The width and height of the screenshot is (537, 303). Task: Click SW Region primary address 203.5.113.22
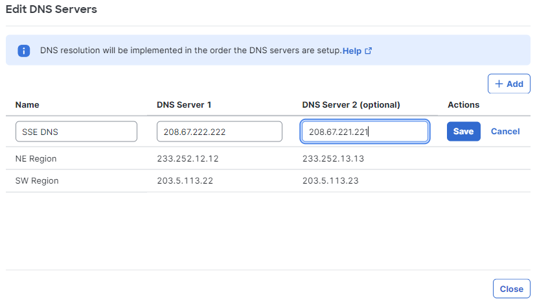pyautogui.click(x=185, y=180)
